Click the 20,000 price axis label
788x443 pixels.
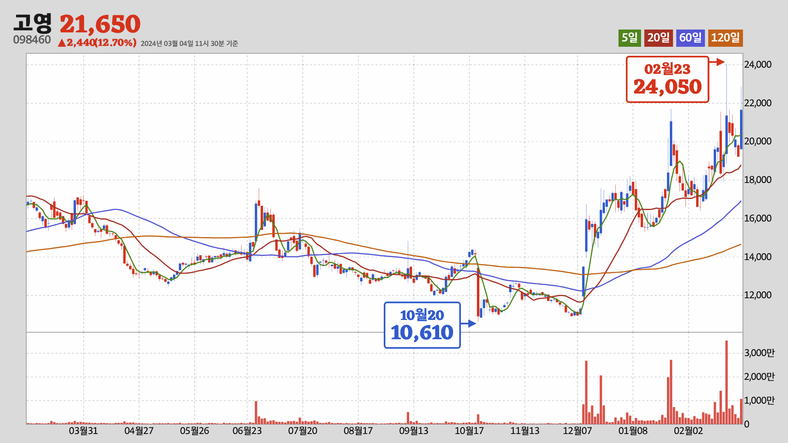(758, 141)
